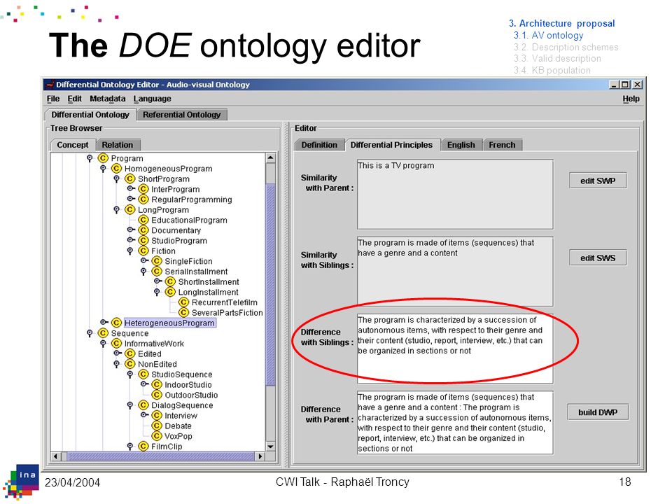This screenshot has width=672, height=504.
Task: Click in the Similarity with Parent text area
Action: click(455, 195)
